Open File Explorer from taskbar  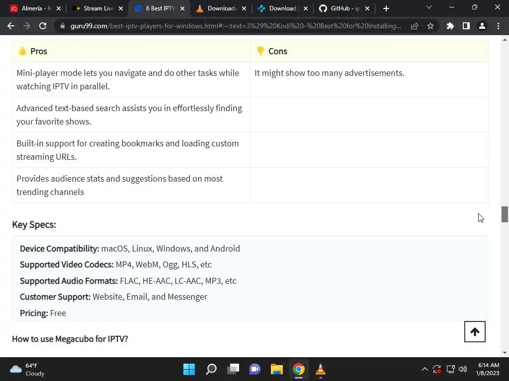[277, 369]
